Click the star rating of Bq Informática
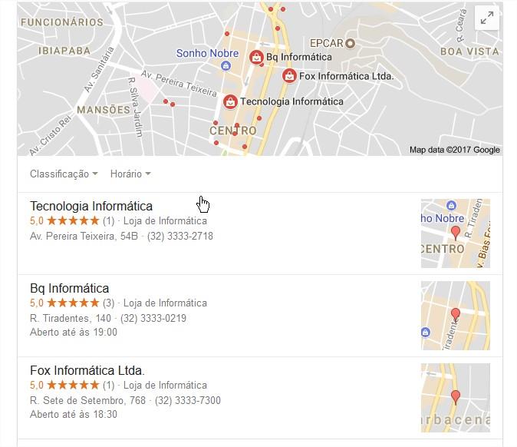The height and width of the screenshot is (447, 517). pyautogui.click(x=73, y=303)
